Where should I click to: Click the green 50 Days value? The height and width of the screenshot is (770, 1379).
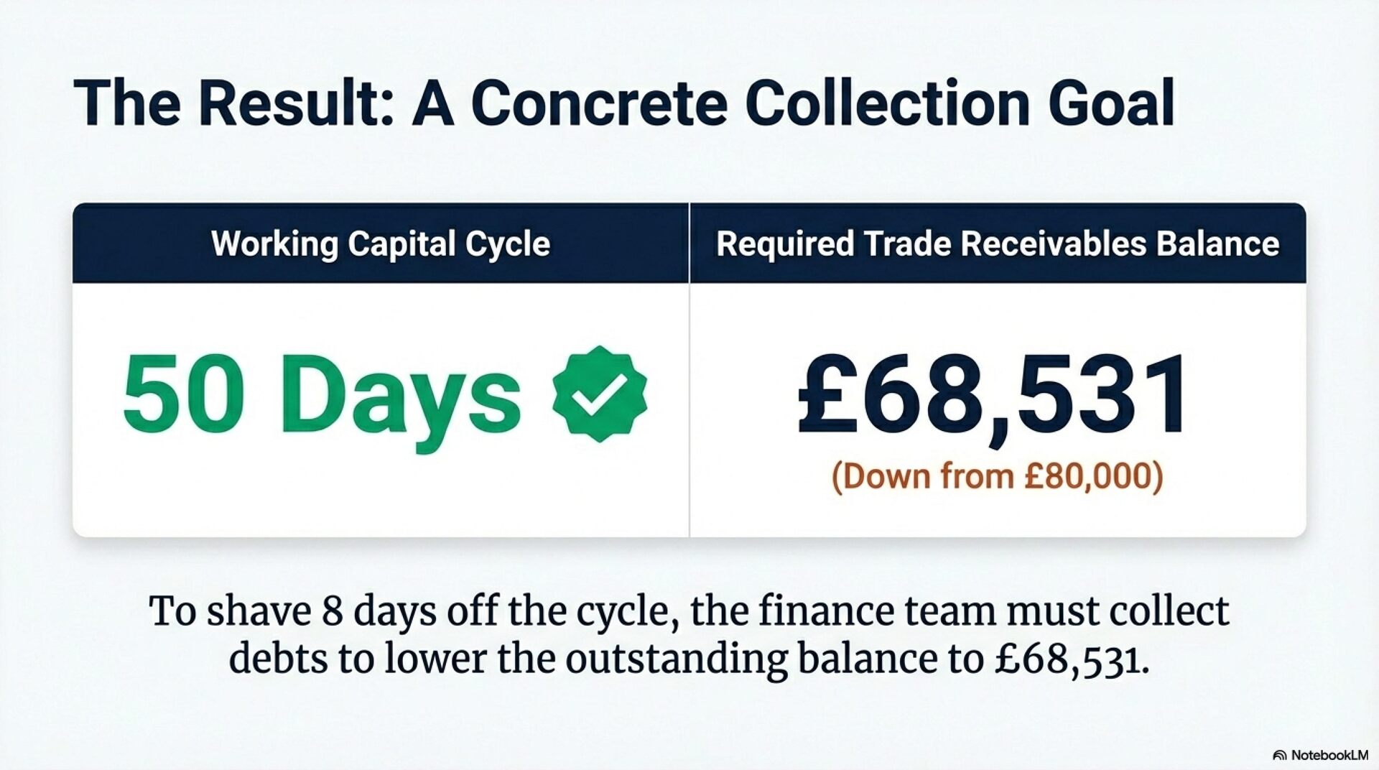tap(321, 396)
